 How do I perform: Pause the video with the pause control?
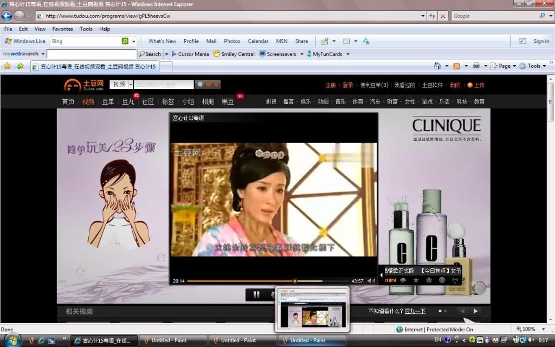click(x=255, y=294)
